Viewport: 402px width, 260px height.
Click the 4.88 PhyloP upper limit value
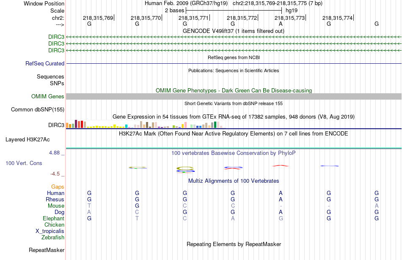[x=54, y=153]
